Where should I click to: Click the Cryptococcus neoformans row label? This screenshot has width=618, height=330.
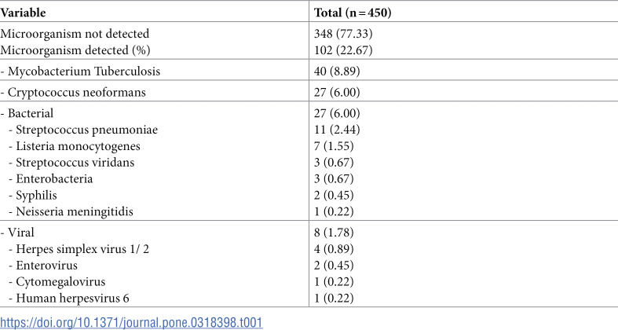tap(68, 93)
